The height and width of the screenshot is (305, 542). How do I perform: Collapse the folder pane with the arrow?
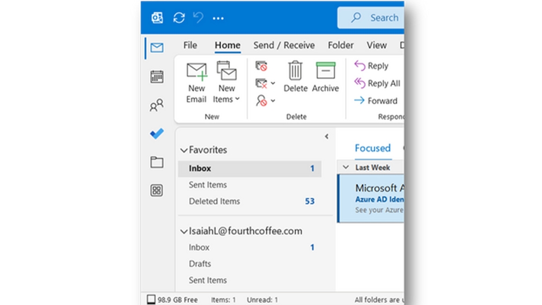(327, 136)
